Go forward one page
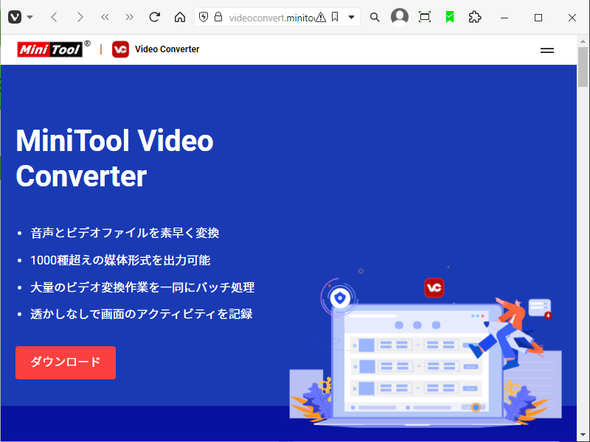Screen dimensions: 590x442 (80, 17)
